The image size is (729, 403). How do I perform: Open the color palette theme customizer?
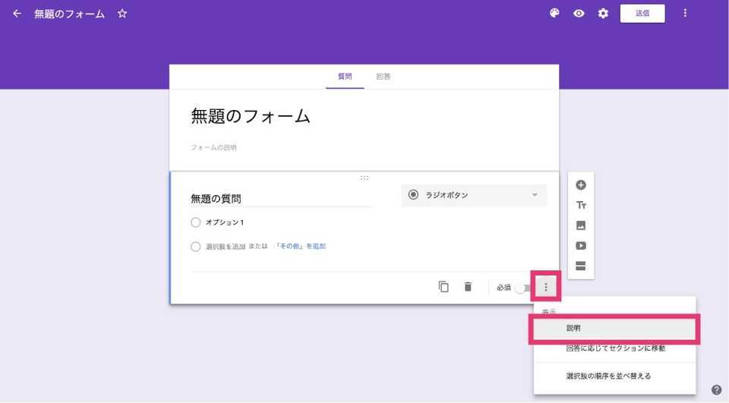pyautogui.click(x=554, y=14)
